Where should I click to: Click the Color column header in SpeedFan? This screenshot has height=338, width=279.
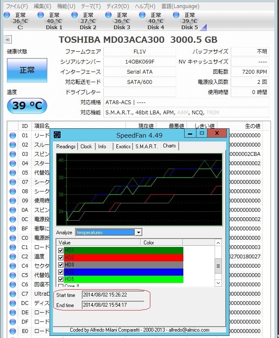click(x=162, y=243)
